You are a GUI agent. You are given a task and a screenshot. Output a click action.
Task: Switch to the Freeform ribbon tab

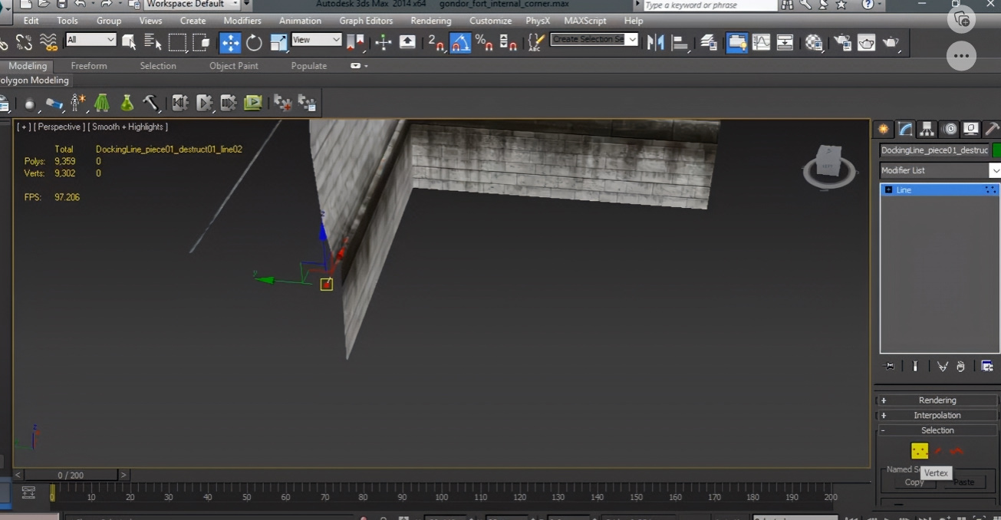(89, 66)
